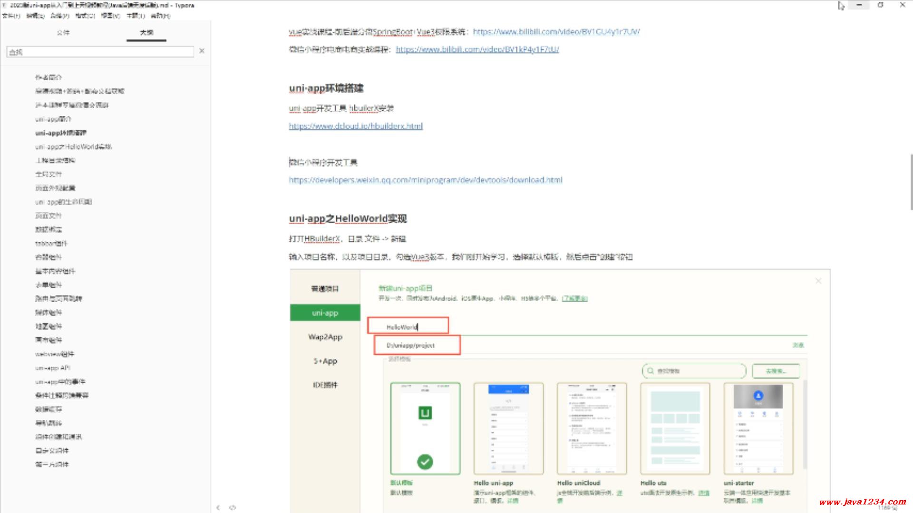Open the 段落 menu
913x513 pixels.
[60, 16]
